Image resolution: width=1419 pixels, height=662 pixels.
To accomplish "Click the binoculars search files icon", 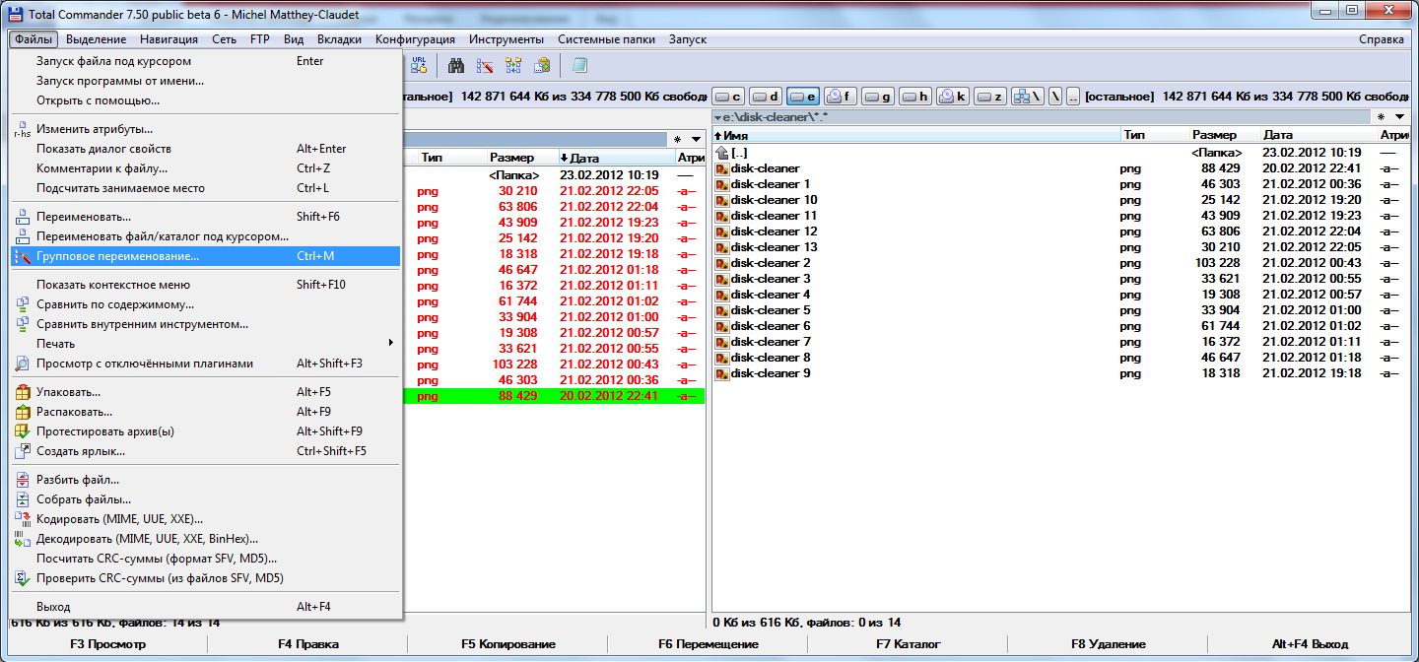I will coord(456,65).
